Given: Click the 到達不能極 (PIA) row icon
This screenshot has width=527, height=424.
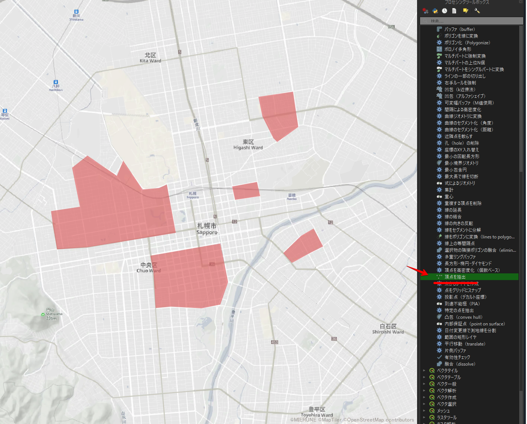Looking at the screenshot, I should pyautogui.click(x=439, y=304).
